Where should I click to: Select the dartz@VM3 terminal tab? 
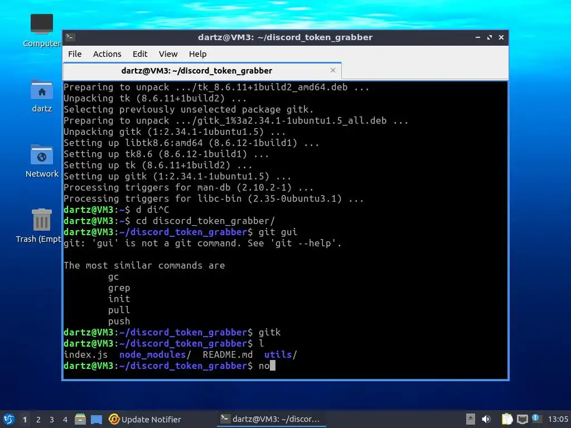tap(202, 71)
